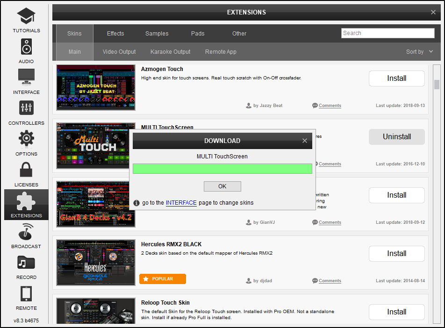Screen dimensions: 445x328
Task: Switch to the Skins tab
Action: click(x=75, y=34)
